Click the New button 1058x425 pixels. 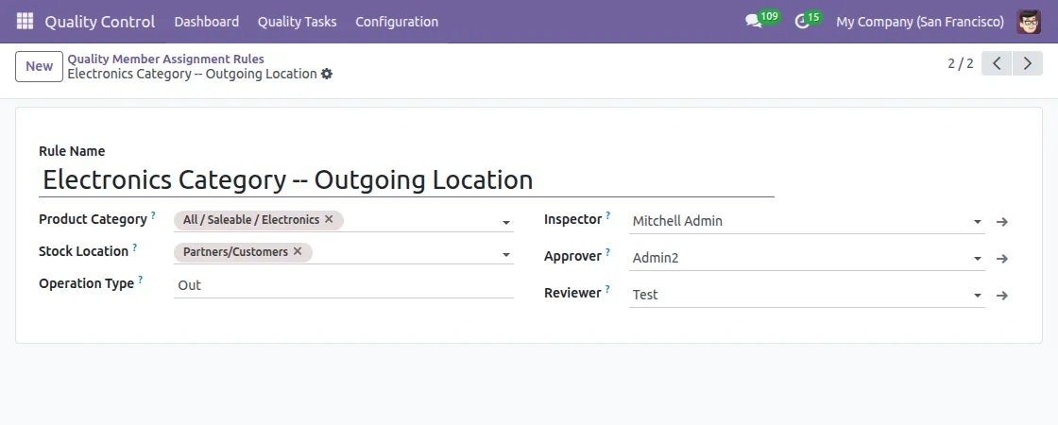click(39, 66)
